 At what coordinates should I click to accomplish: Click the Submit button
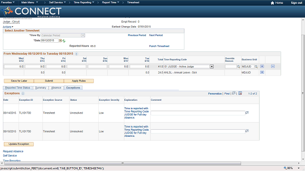click(x=49, y=81)
